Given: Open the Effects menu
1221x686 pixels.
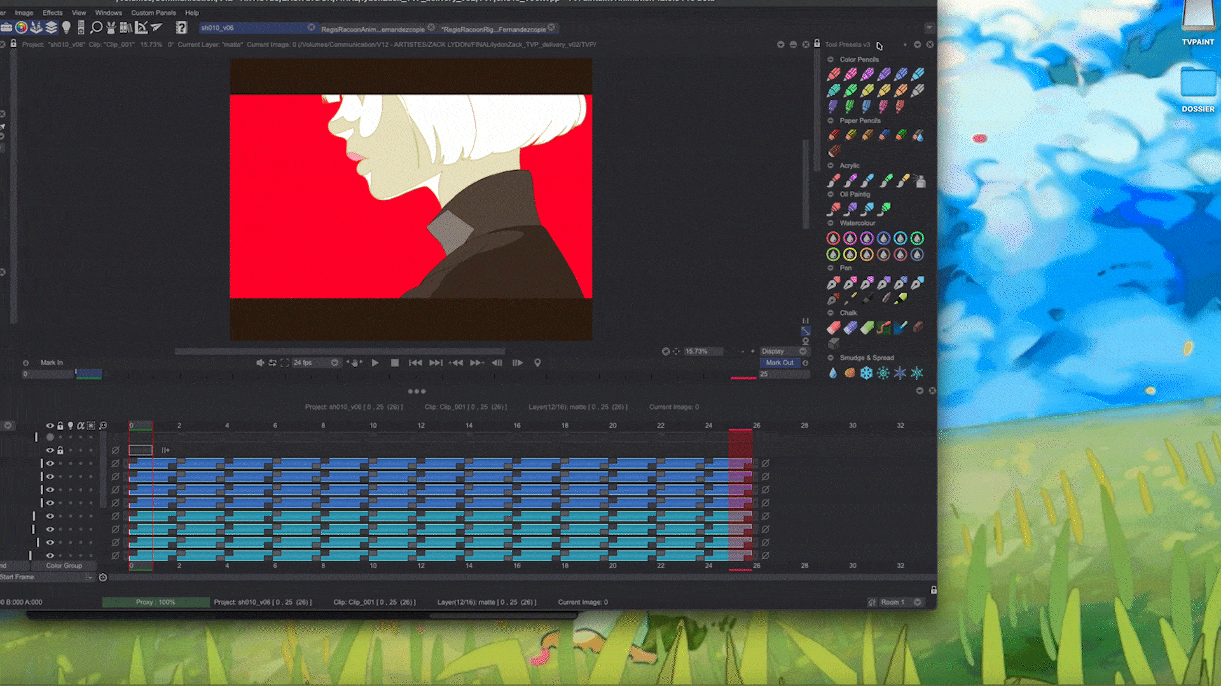Looking at the screenshot, I should (x=52, y=13).
